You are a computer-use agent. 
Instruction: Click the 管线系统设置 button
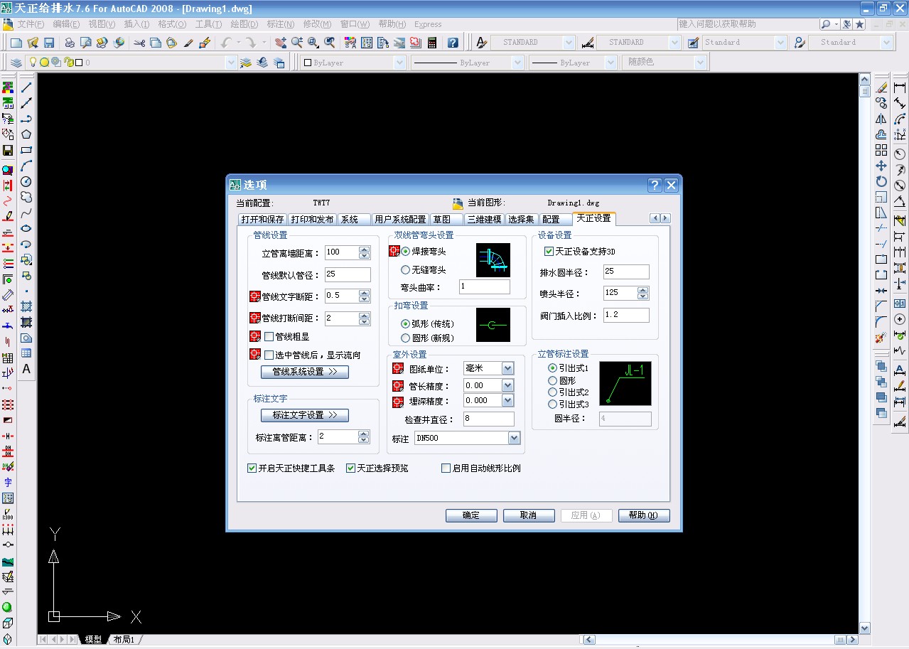pyautogui.click(x=305, y=372)
